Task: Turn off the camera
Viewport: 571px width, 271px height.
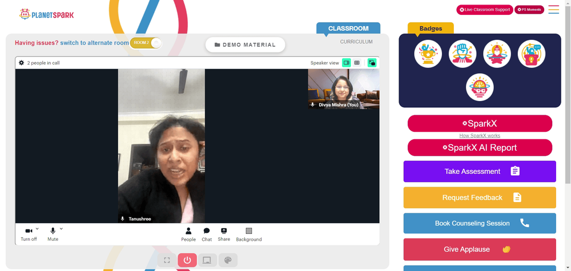Action: point(29,234)
